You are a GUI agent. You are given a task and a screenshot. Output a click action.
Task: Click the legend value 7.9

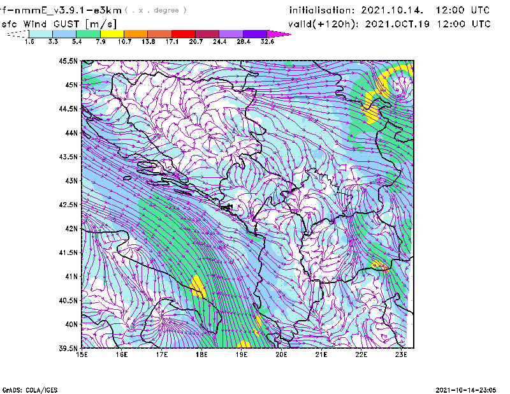coord(101,41)
